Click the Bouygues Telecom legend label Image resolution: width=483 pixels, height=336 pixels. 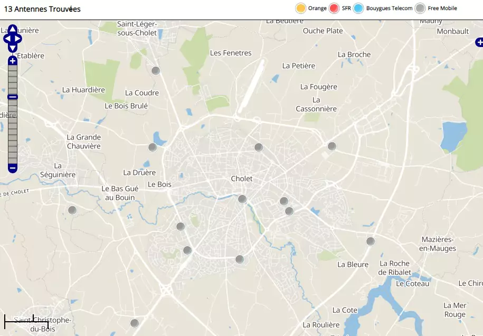coord(389,8)
